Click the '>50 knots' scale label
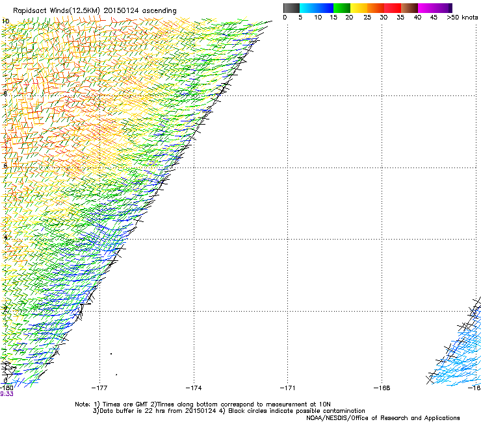The width and height of the screenshot is (481, 422). coord(462,18)
